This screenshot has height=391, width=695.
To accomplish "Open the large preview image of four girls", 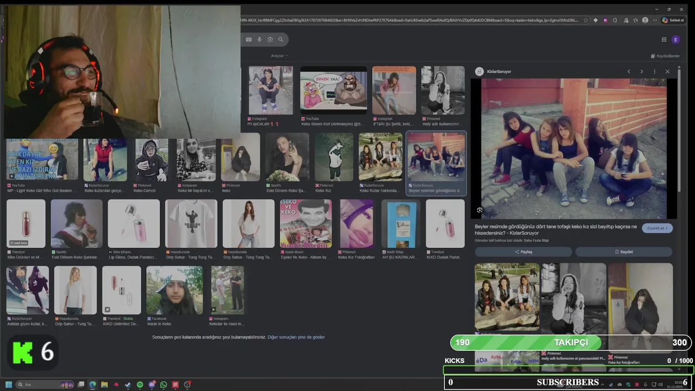I will [x=574, y=149].
